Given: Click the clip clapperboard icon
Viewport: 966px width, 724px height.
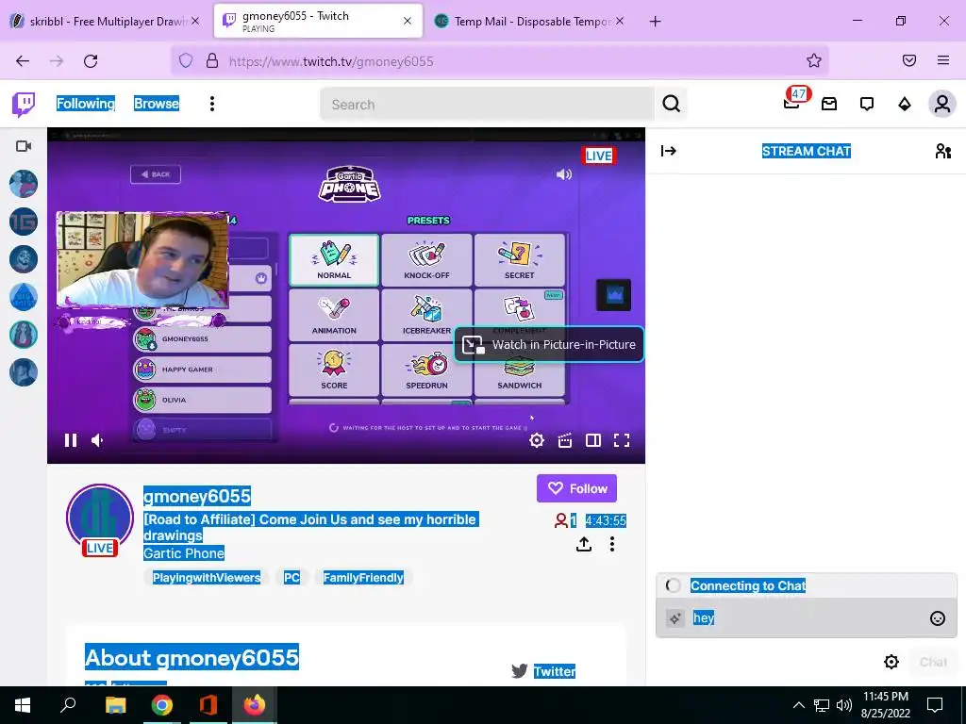Looking at the screenshot, I should 565,440.
